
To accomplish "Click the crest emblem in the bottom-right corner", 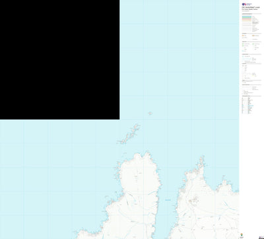I will [x=242, y=234].
